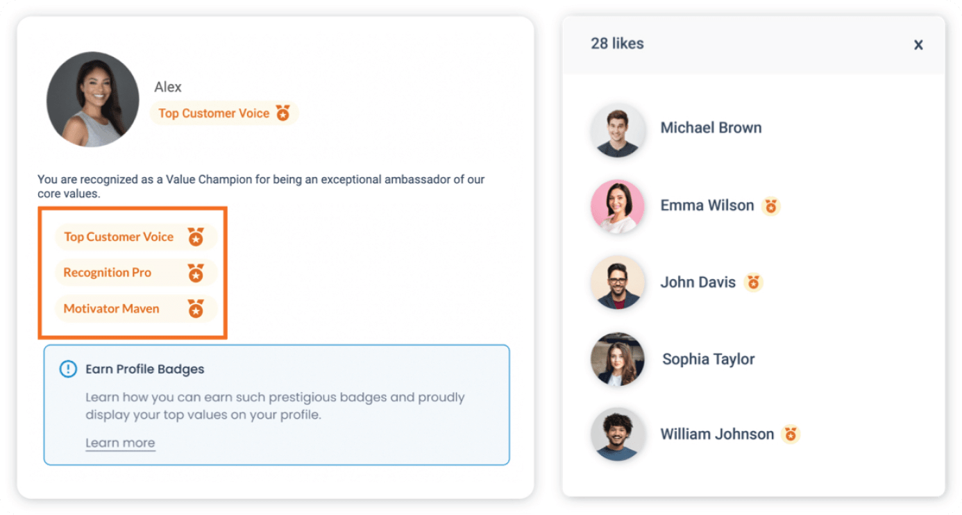962x515 pixels.
Task: Open Emma Wilson's avatar
Action: [618, 207]
